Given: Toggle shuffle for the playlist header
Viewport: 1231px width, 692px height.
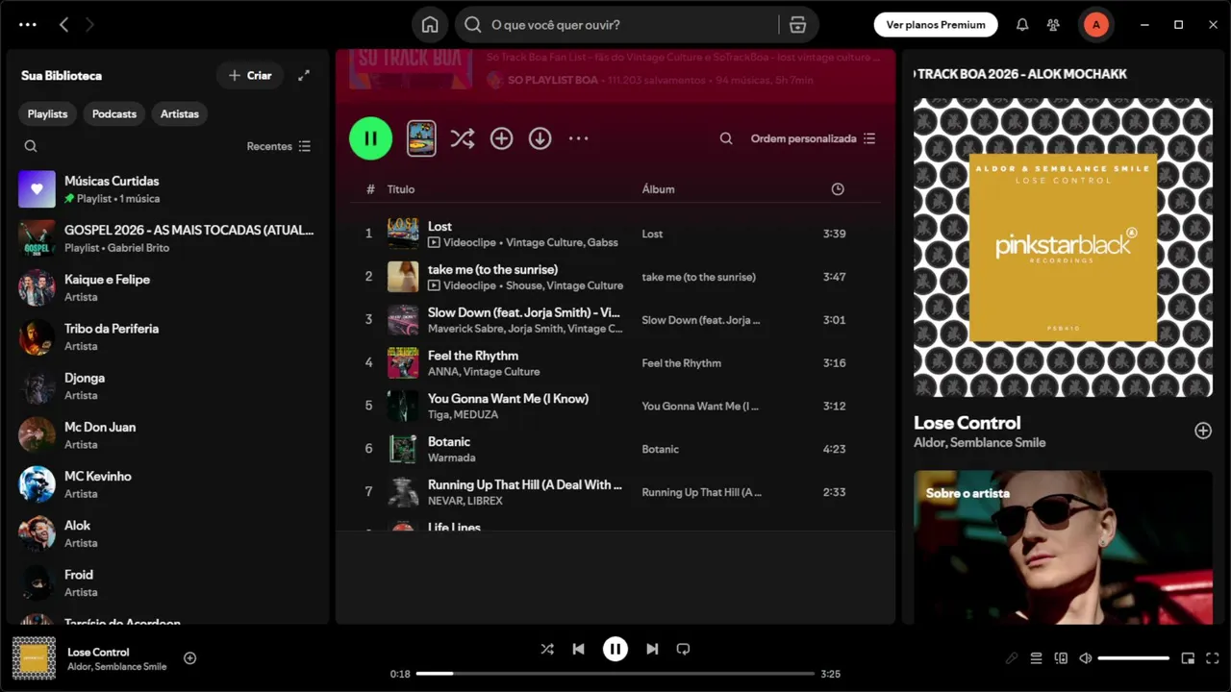Looking at the screenshot, I should pyautogui.click(x=463, y=138).
